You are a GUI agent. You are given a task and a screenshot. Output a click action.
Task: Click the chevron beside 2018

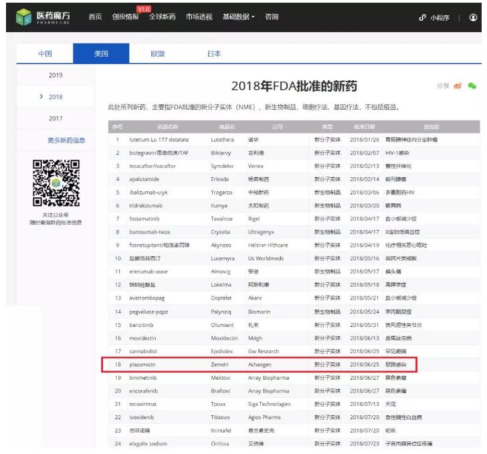(x=42, y=97)
